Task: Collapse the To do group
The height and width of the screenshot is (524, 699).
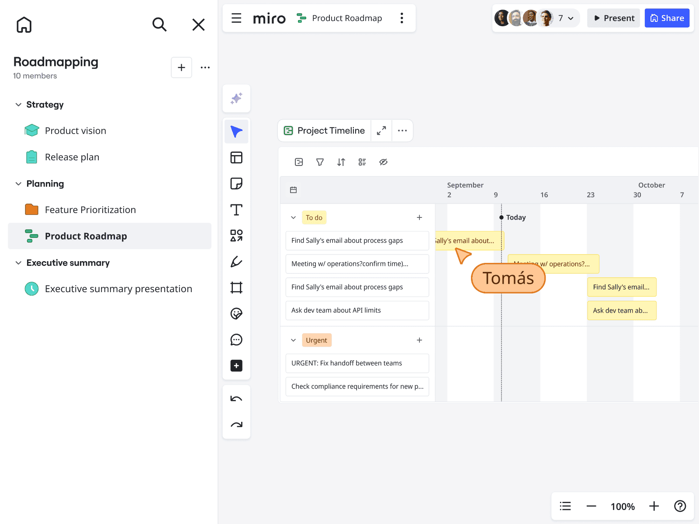Action: [294, 217]
